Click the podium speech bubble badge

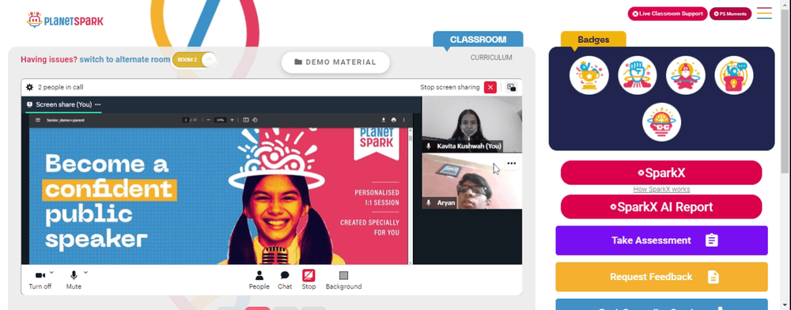click(x=734, y=75)
